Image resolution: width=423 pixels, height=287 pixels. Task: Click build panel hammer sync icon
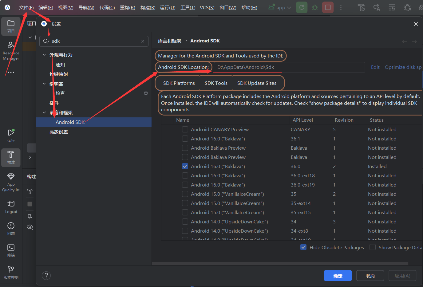[x=30, y=191]
